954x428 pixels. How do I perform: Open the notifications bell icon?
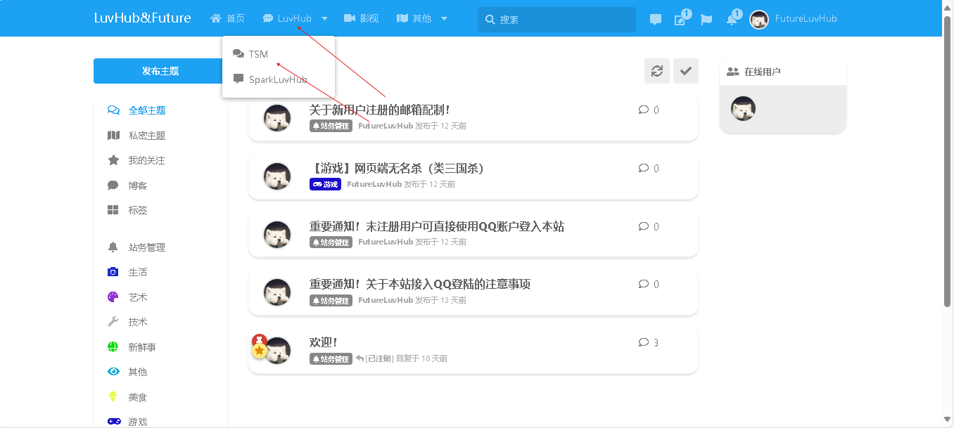(732, 19)
